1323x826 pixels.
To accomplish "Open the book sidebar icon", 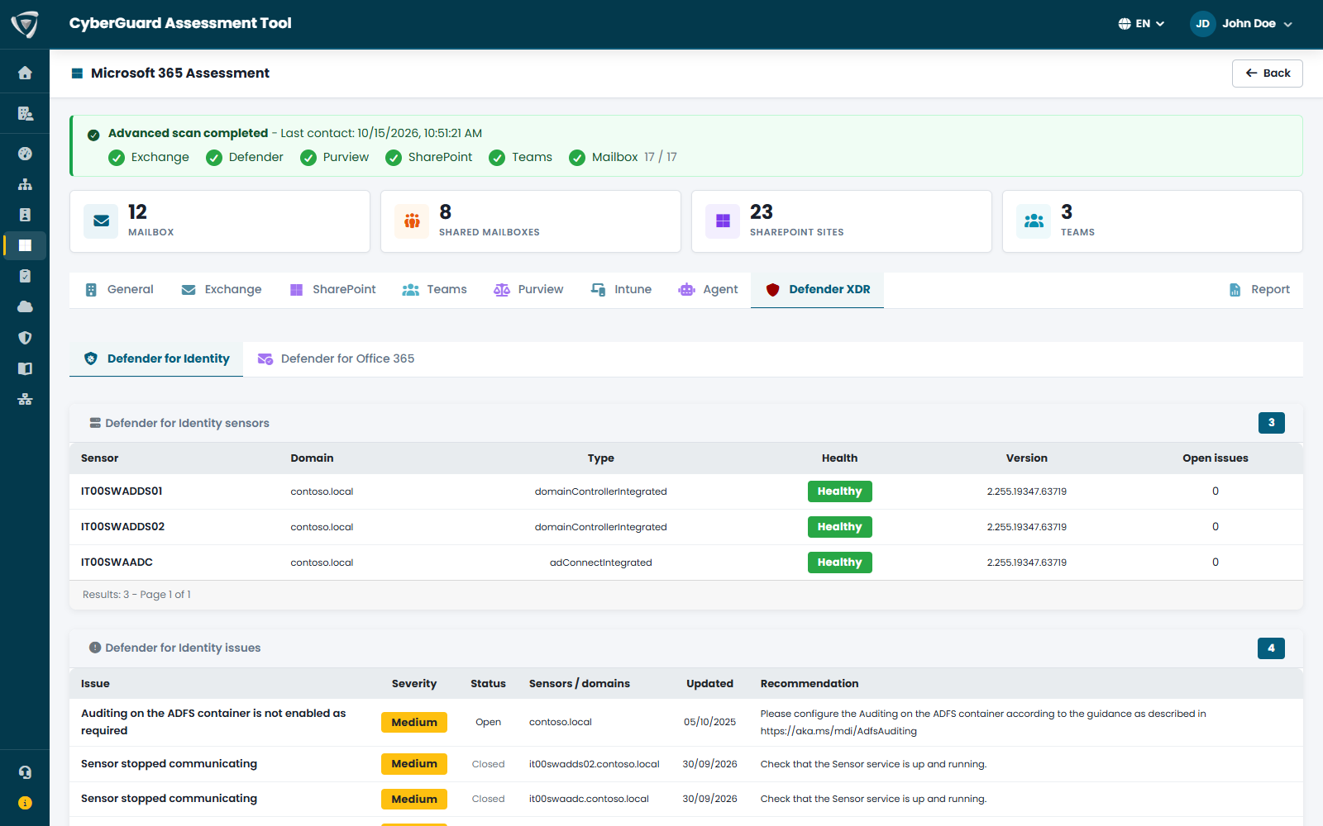I will tap(25, 368).
